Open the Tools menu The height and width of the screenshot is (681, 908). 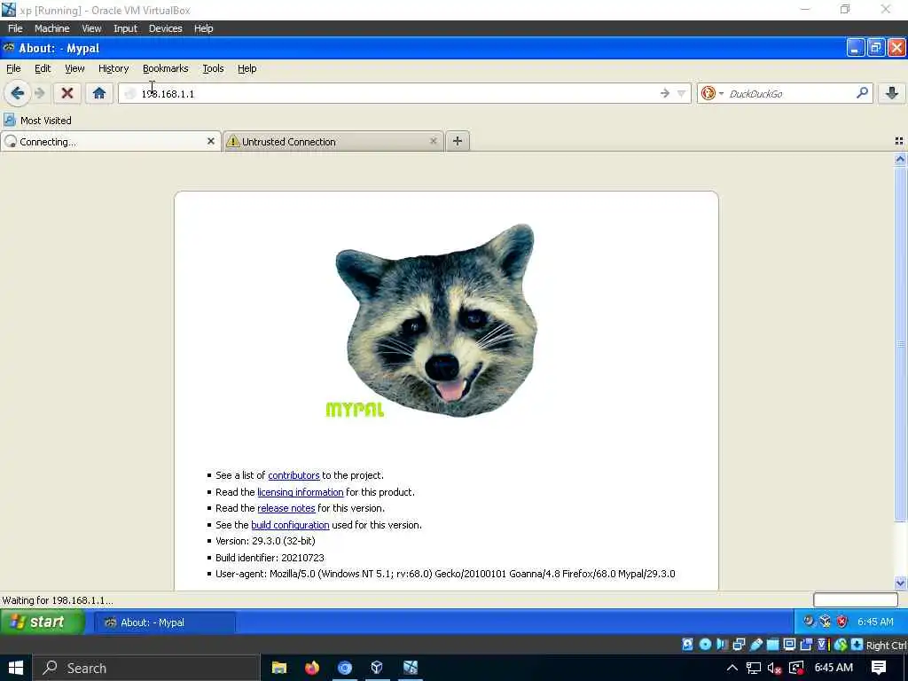(213, 68)
